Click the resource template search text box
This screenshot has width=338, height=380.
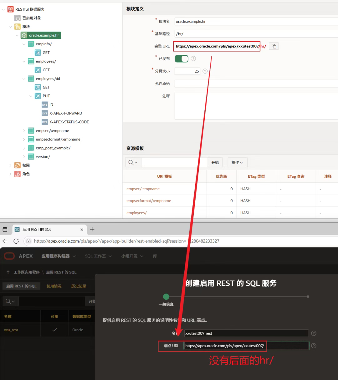(175, 162)
